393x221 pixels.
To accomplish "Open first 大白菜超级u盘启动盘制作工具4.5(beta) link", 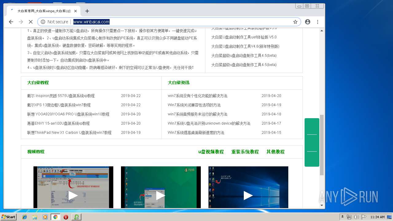I will point(244,56).
